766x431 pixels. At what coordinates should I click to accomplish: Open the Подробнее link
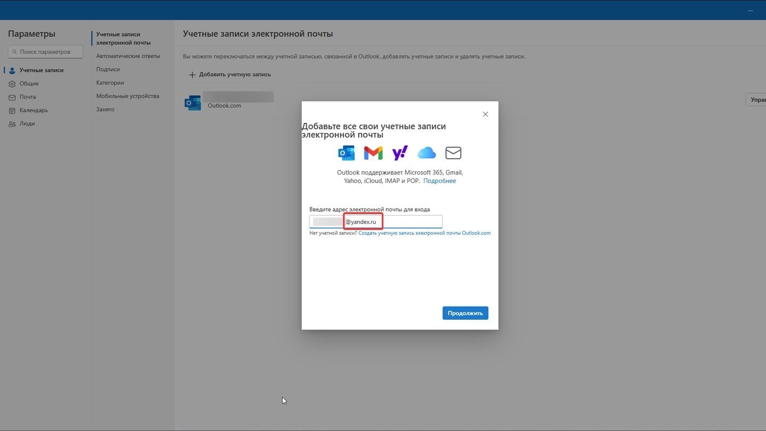click(x=439, y=181)
